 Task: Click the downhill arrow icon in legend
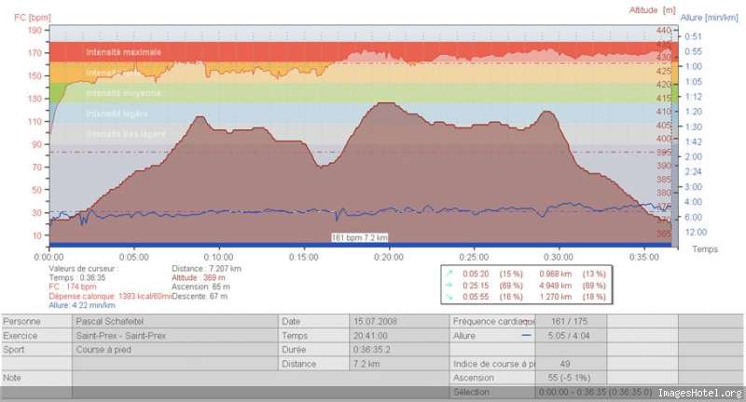449,297
